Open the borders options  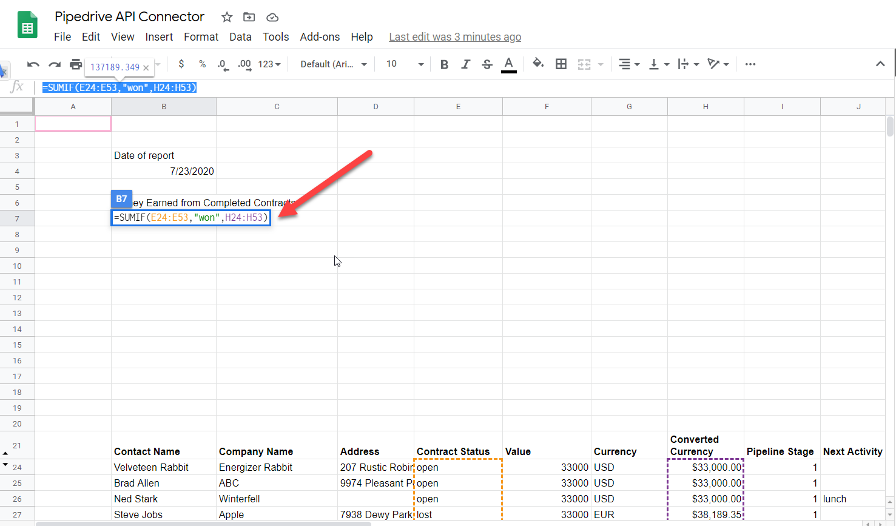(x=561, y=64)
